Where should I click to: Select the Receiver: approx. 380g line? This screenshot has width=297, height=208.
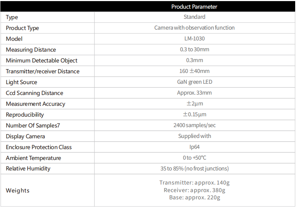(194, 190)
